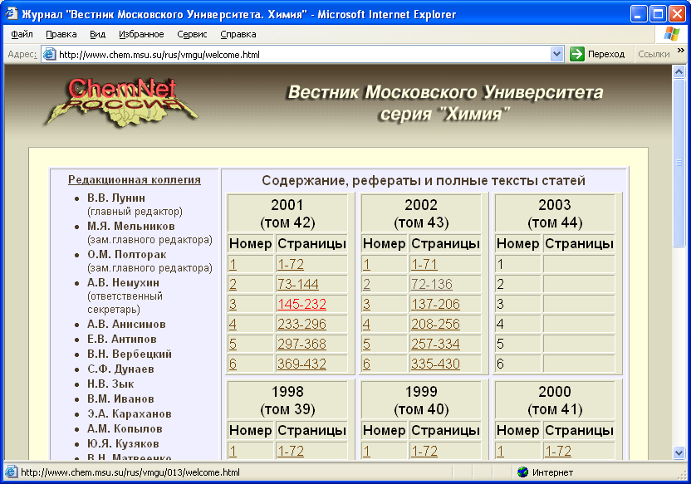
Task: Open pages 137-206 link
Action: coord(435,304)
